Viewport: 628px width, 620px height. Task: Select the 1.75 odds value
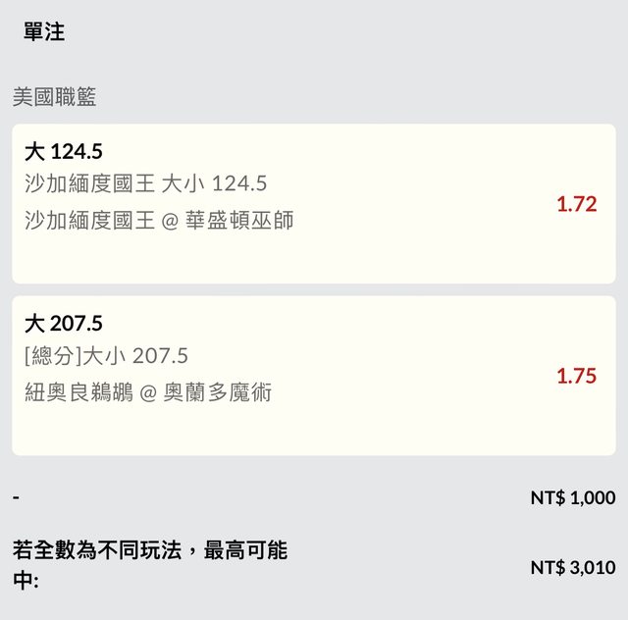576,376
